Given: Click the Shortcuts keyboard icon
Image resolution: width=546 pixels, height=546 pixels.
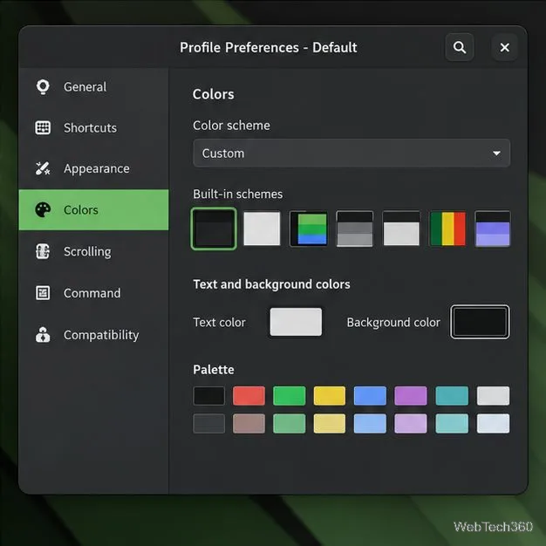Looking at the screenshot, I should [x=43, y=128].
